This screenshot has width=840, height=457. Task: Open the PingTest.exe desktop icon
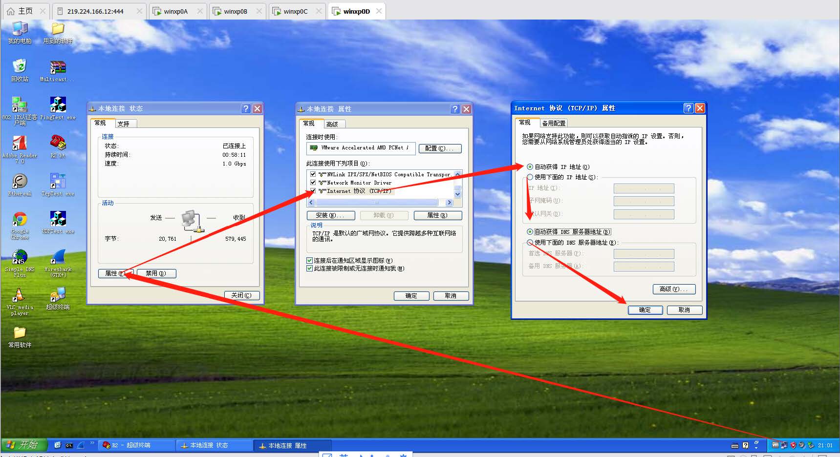(58, 105)
